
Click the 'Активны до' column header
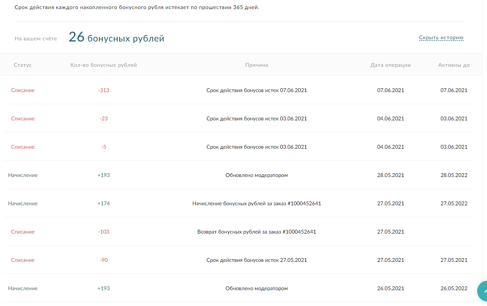(x=454, y=65)
